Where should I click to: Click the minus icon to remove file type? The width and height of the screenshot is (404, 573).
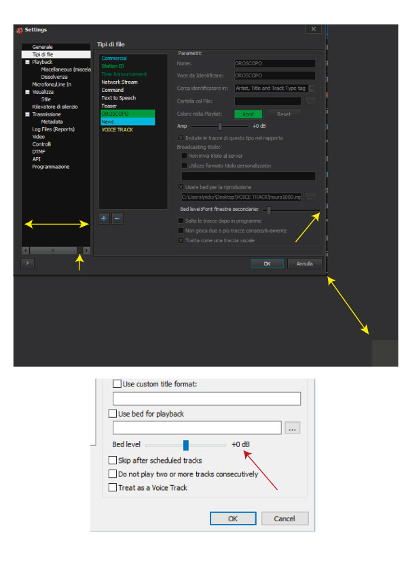pyautogui.click(x=117, y=218)
